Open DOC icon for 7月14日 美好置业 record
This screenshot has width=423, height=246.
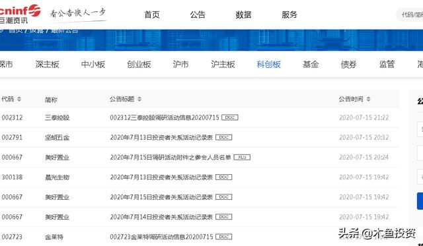[x=224, y=217]
